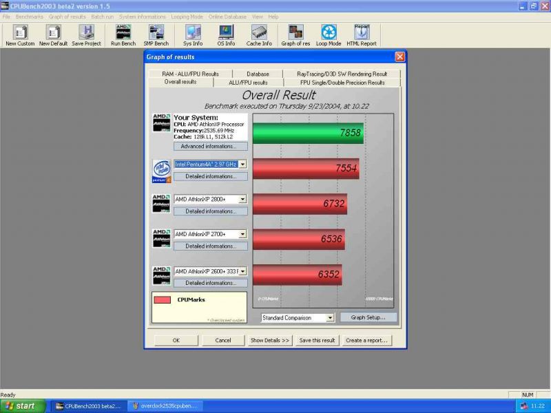Click the New Custom toolbar icon
Viewport: 551px width, 413px height.
point(20,35)
